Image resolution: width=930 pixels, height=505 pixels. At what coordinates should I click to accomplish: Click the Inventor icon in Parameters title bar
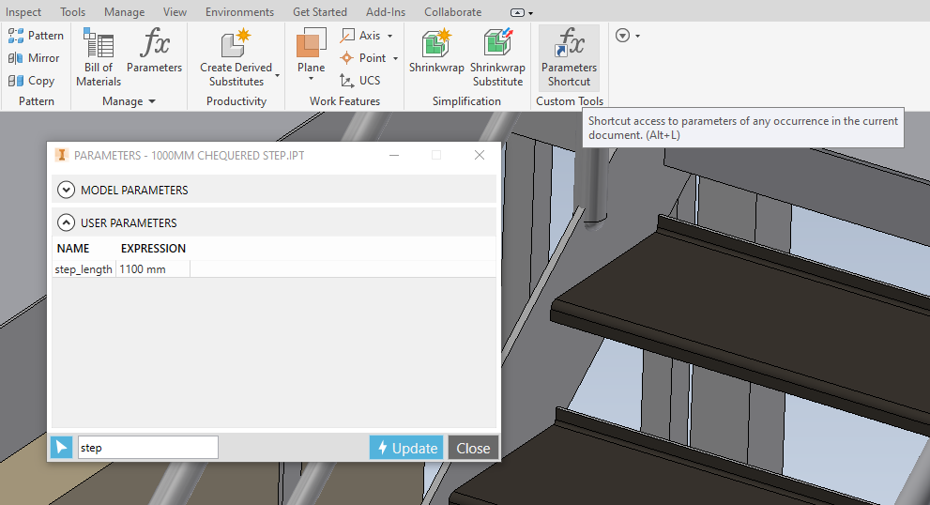coord(61,155)
